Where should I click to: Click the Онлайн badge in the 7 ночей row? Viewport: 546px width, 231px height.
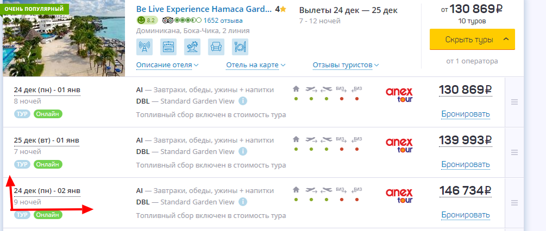tap(48, 164)
